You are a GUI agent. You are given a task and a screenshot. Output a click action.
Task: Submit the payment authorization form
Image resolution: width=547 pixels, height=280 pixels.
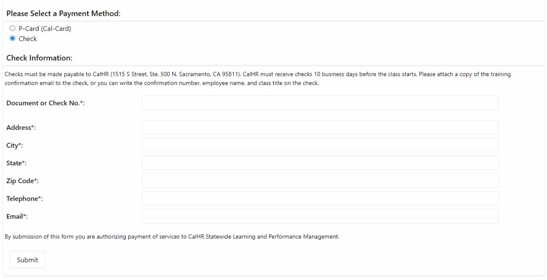click(27, 260)
